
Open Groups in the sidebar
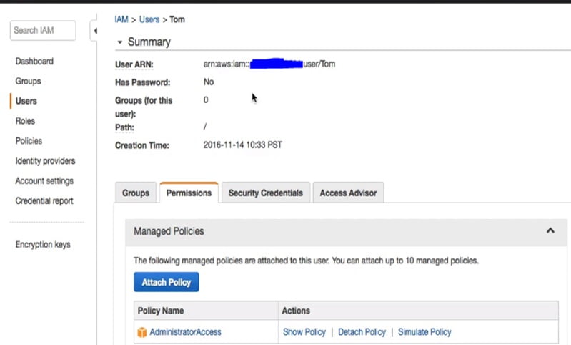tap(28, 81)
